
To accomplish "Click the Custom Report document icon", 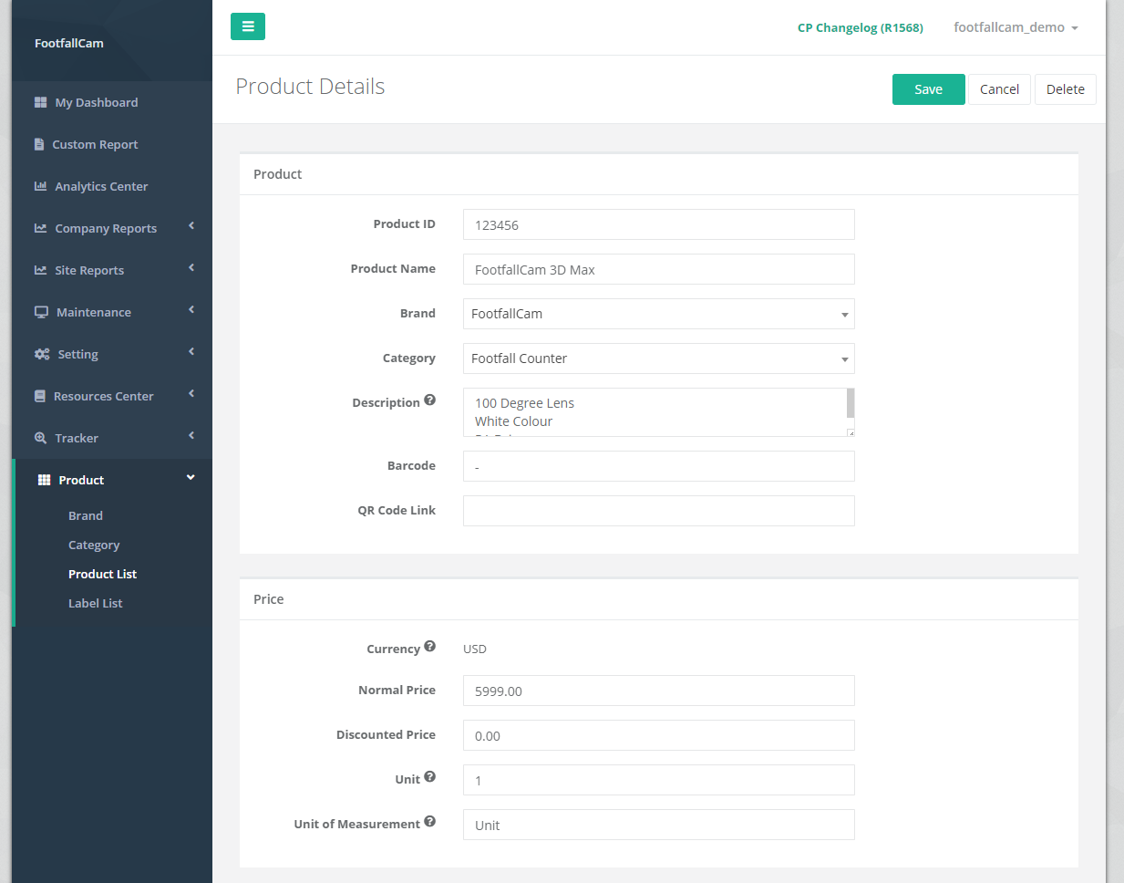I will [x=39, y=144].
